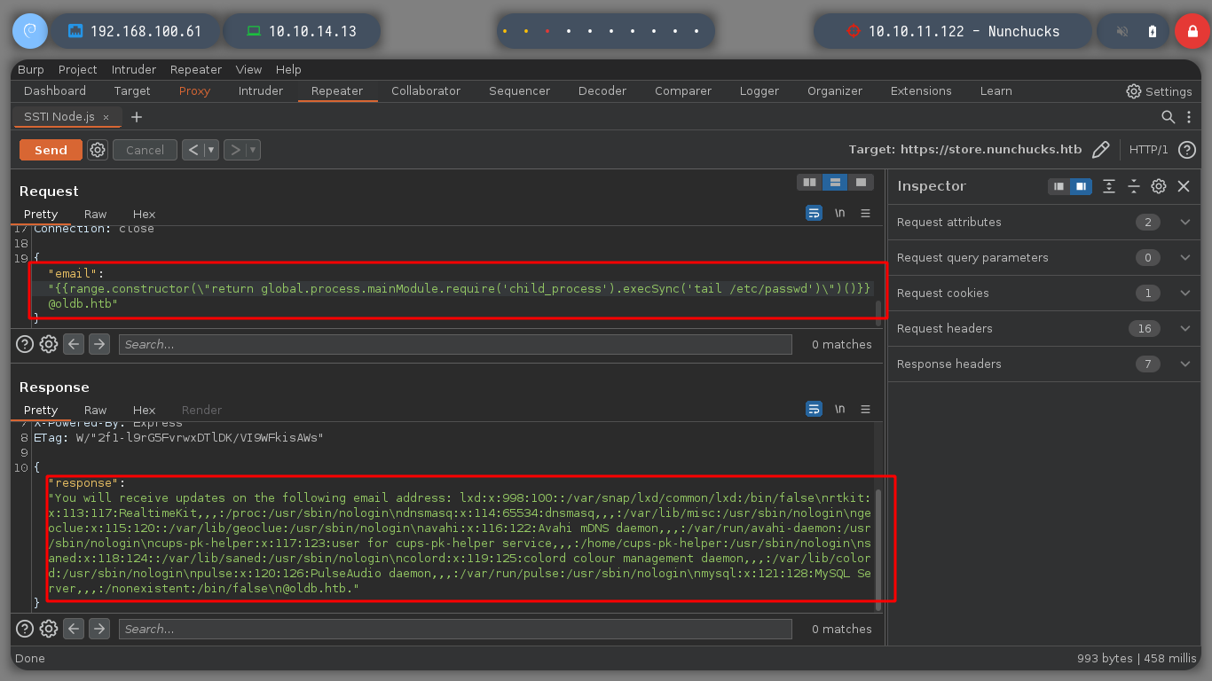Open request search help icon

[26, 344]
